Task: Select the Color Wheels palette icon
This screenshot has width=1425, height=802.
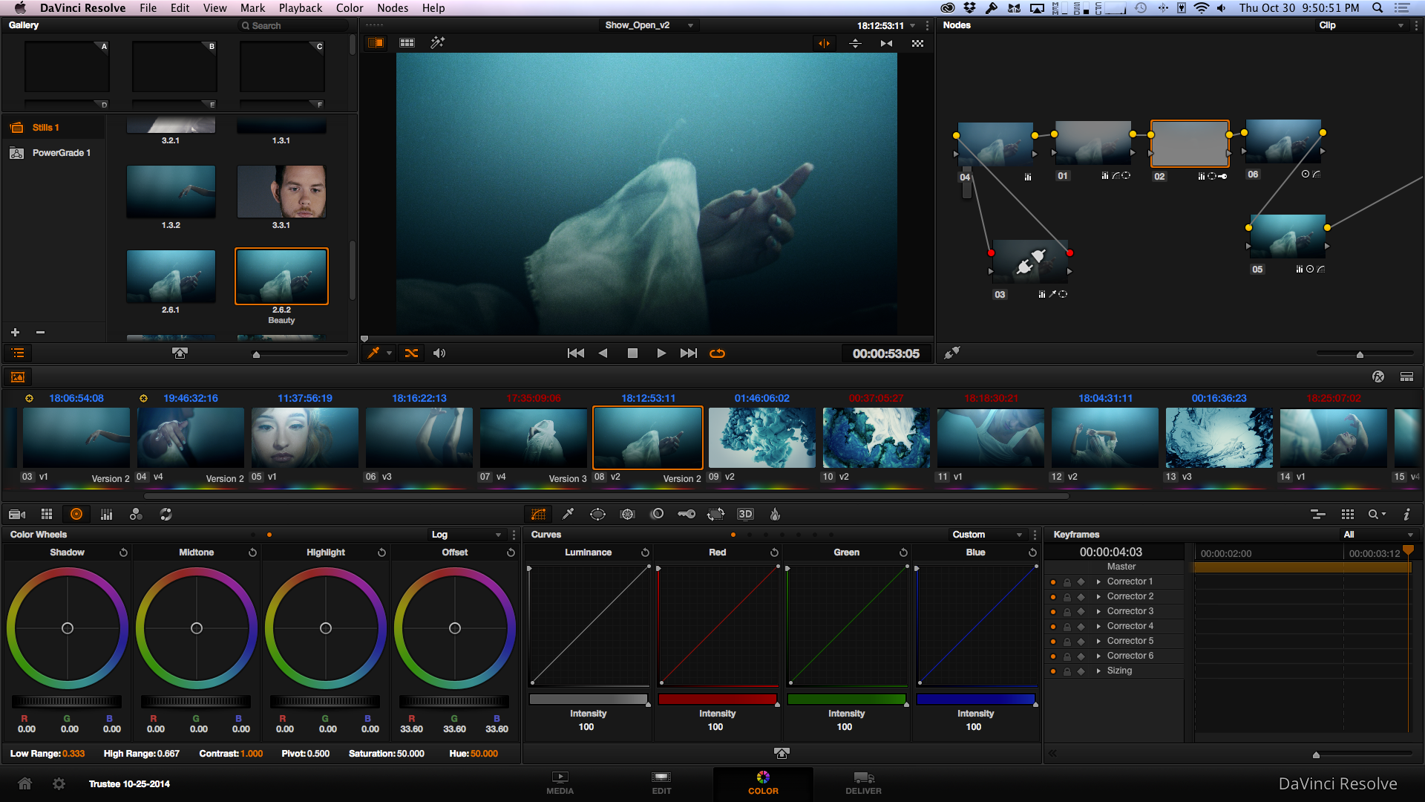Action: (76, 514)
